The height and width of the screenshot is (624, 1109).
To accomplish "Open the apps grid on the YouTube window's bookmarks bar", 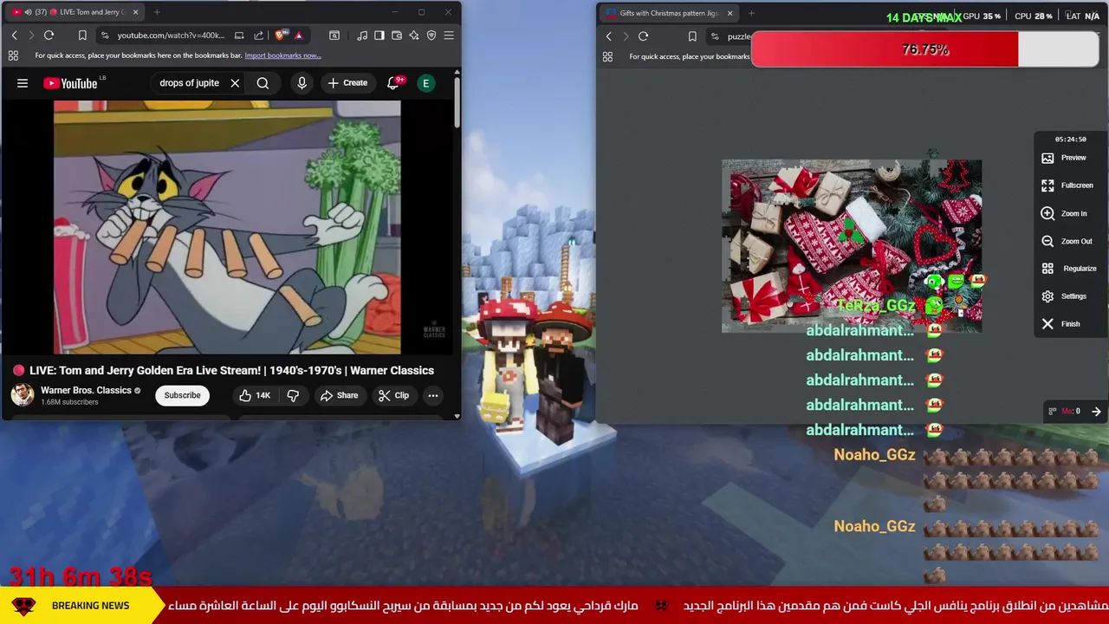I will 13,55.
